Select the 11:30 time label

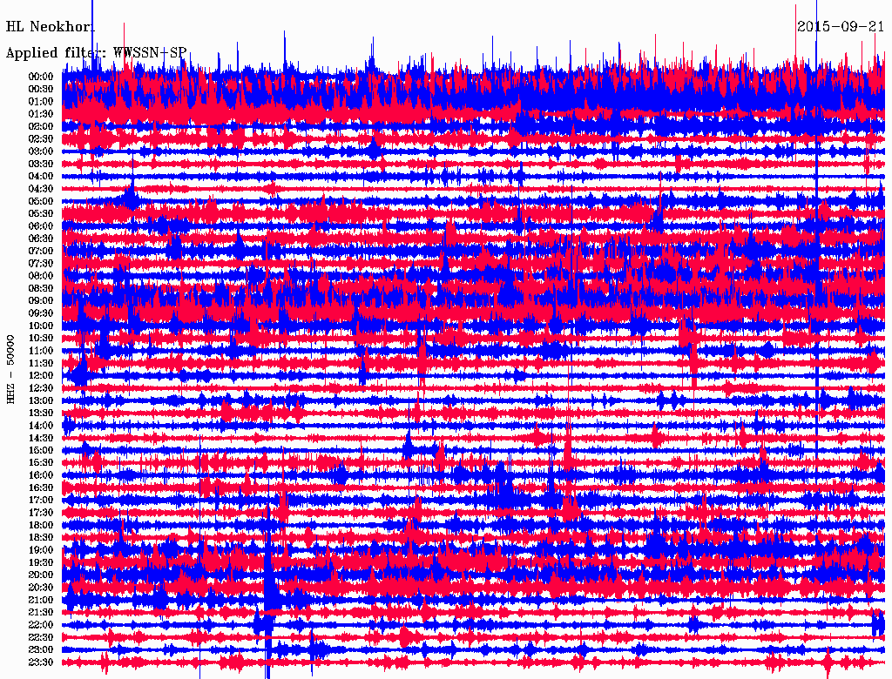click(x=41, y=363)
